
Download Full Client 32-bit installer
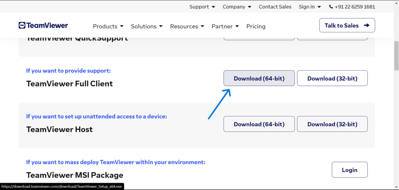(x=332, y=78)
